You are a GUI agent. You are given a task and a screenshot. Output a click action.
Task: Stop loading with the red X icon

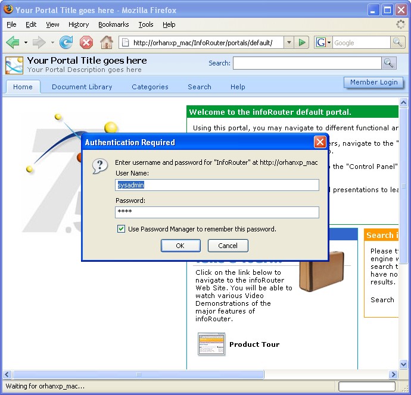[x=86, y=42]
